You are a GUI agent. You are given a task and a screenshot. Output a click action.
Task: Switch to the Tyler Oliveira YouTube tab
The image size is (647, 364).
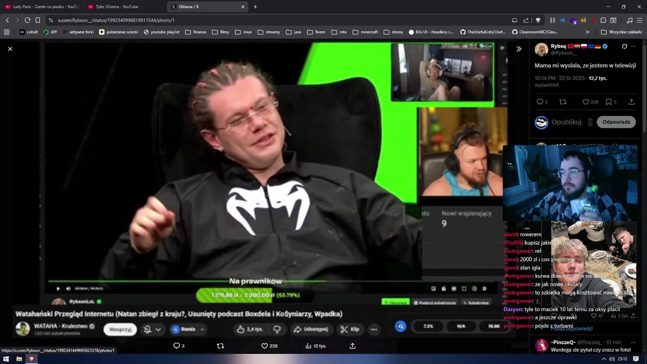point(124,7)
